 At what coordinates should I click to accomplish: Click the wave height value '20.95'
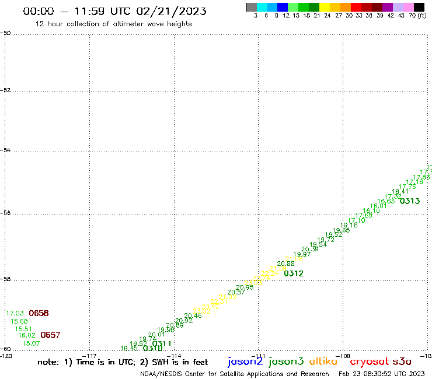(x=245, y=287)
